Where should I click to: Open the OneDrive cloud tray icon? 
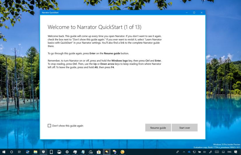point(189,152)
